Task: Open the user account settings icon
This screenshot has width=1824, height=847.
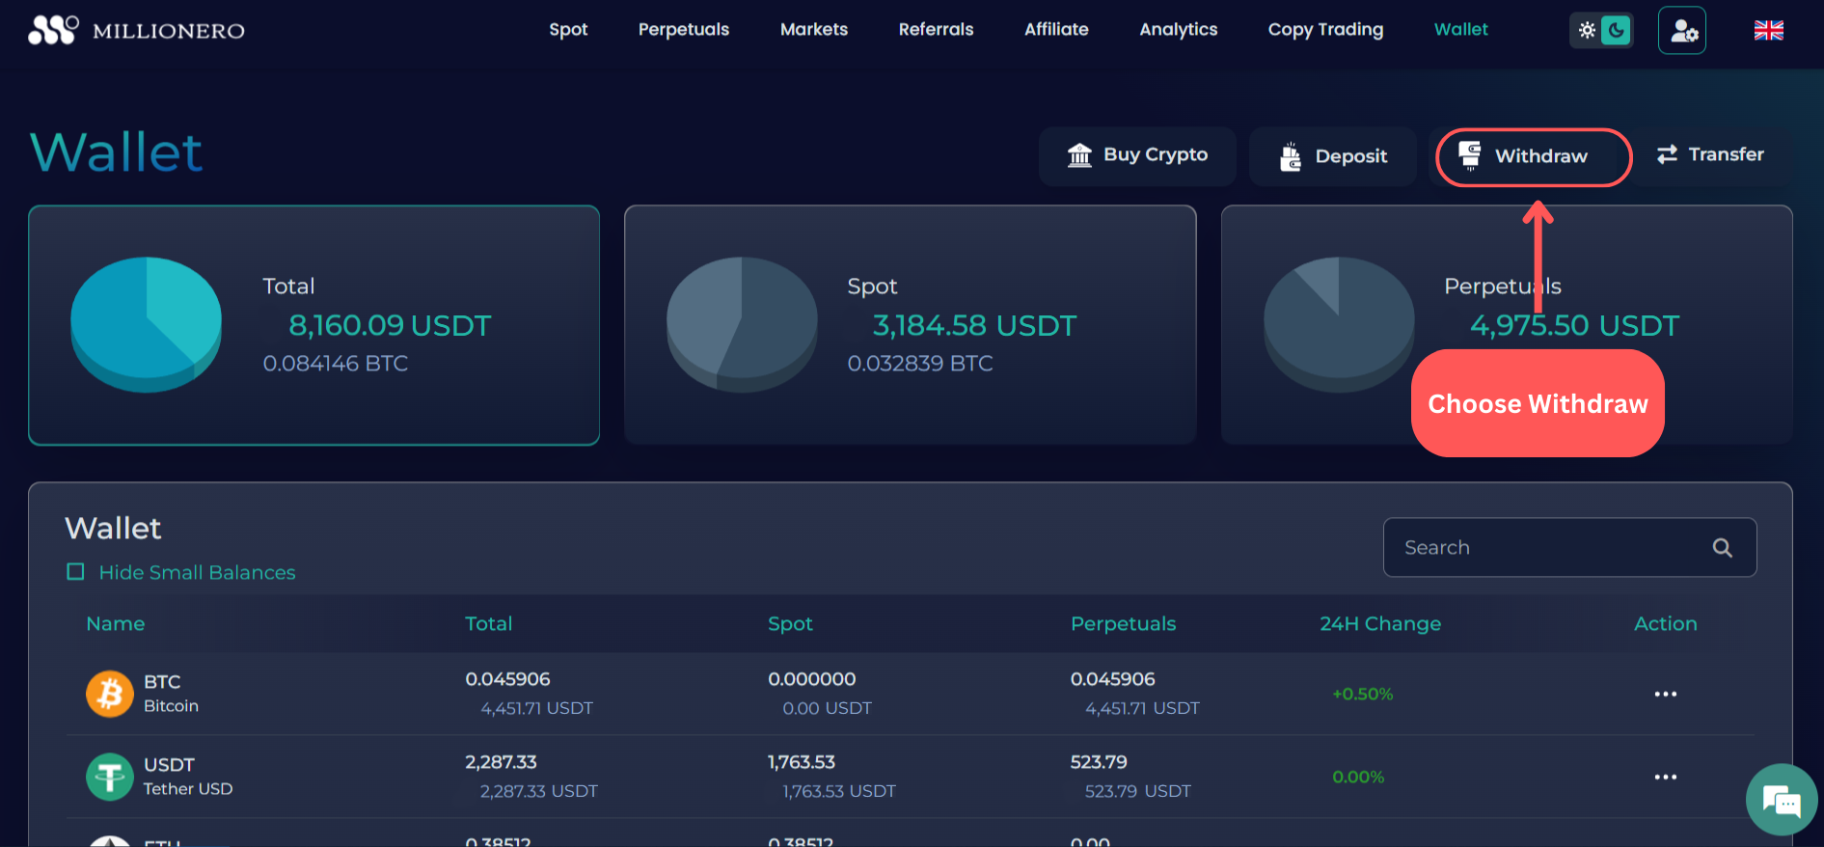Action: 1682,31
